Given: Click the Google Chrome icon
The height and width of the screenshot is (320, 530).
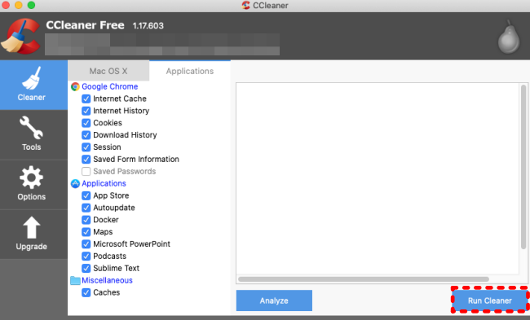Looking at the screenshot, I should click(x=75, y=87).
